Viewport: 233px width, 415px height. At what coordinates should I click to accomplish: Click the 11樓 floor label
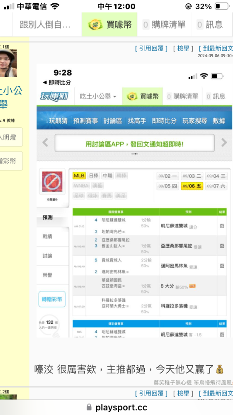(x=5, y=46)
